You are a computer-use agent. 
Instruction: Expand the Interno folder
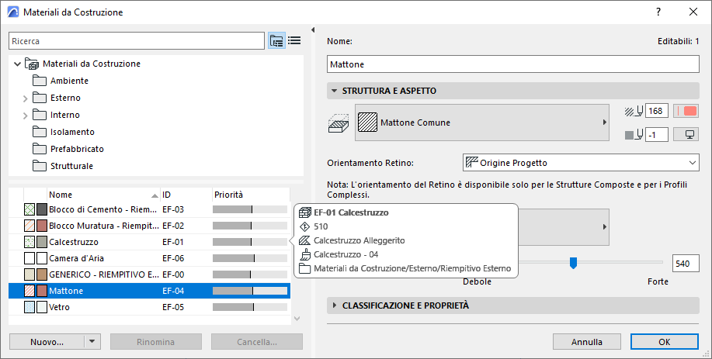click(25, 116)
